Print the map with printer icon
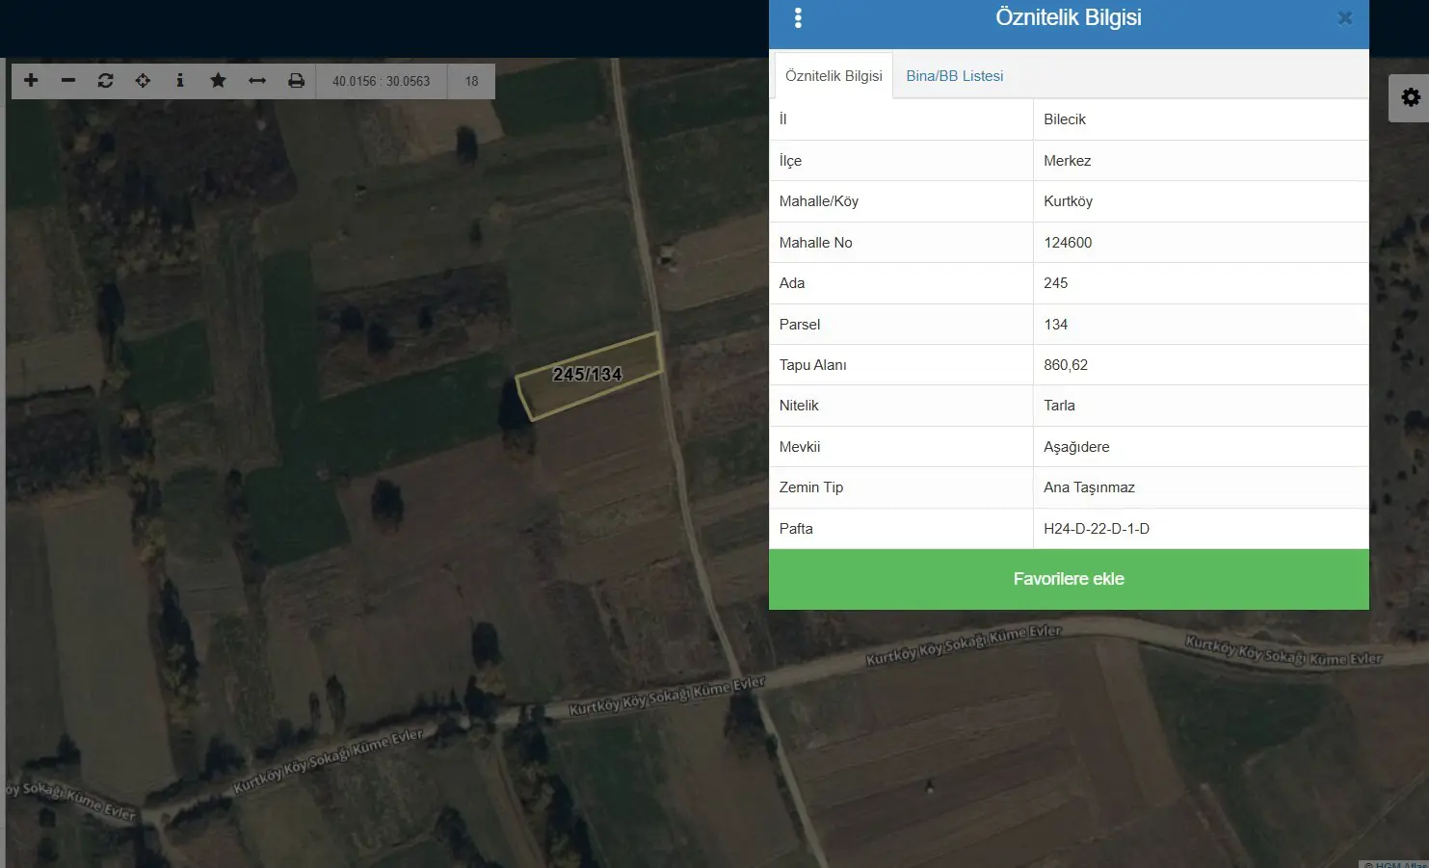The height and width of the screenshot is (868, 1429). (297, 81)
